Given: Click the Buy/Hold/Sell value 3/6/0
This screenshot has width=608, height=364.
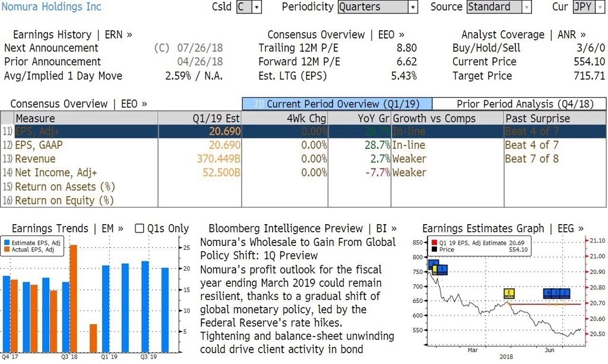Looking at the screenshot, I should (591, 48).
